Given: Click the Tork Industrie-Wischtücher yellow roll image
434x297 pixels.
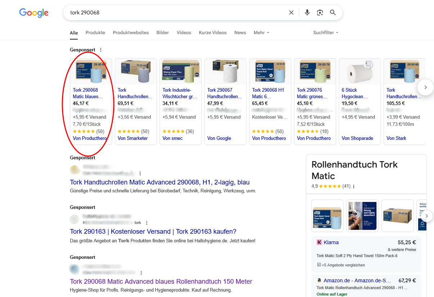Looking at the screenshot, I should coord(180,72).
